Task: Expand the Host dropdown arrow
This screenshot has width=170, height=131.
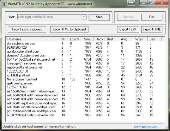Action: click(84, 17)
